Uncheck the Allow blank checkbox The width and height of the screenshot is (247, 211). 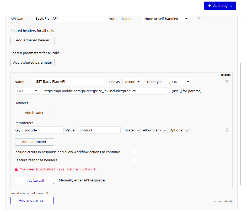click(x=165, y=130)
